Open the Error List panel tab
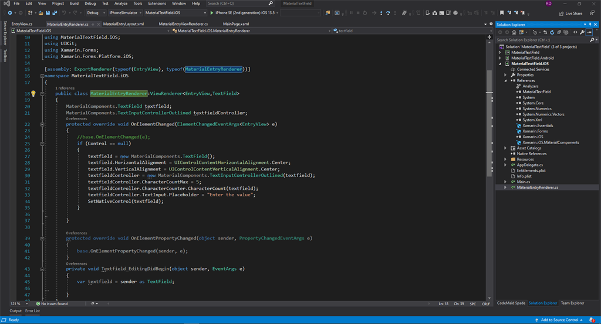Image resolution: width=601 pixels, height=324 pixels. 32,311
